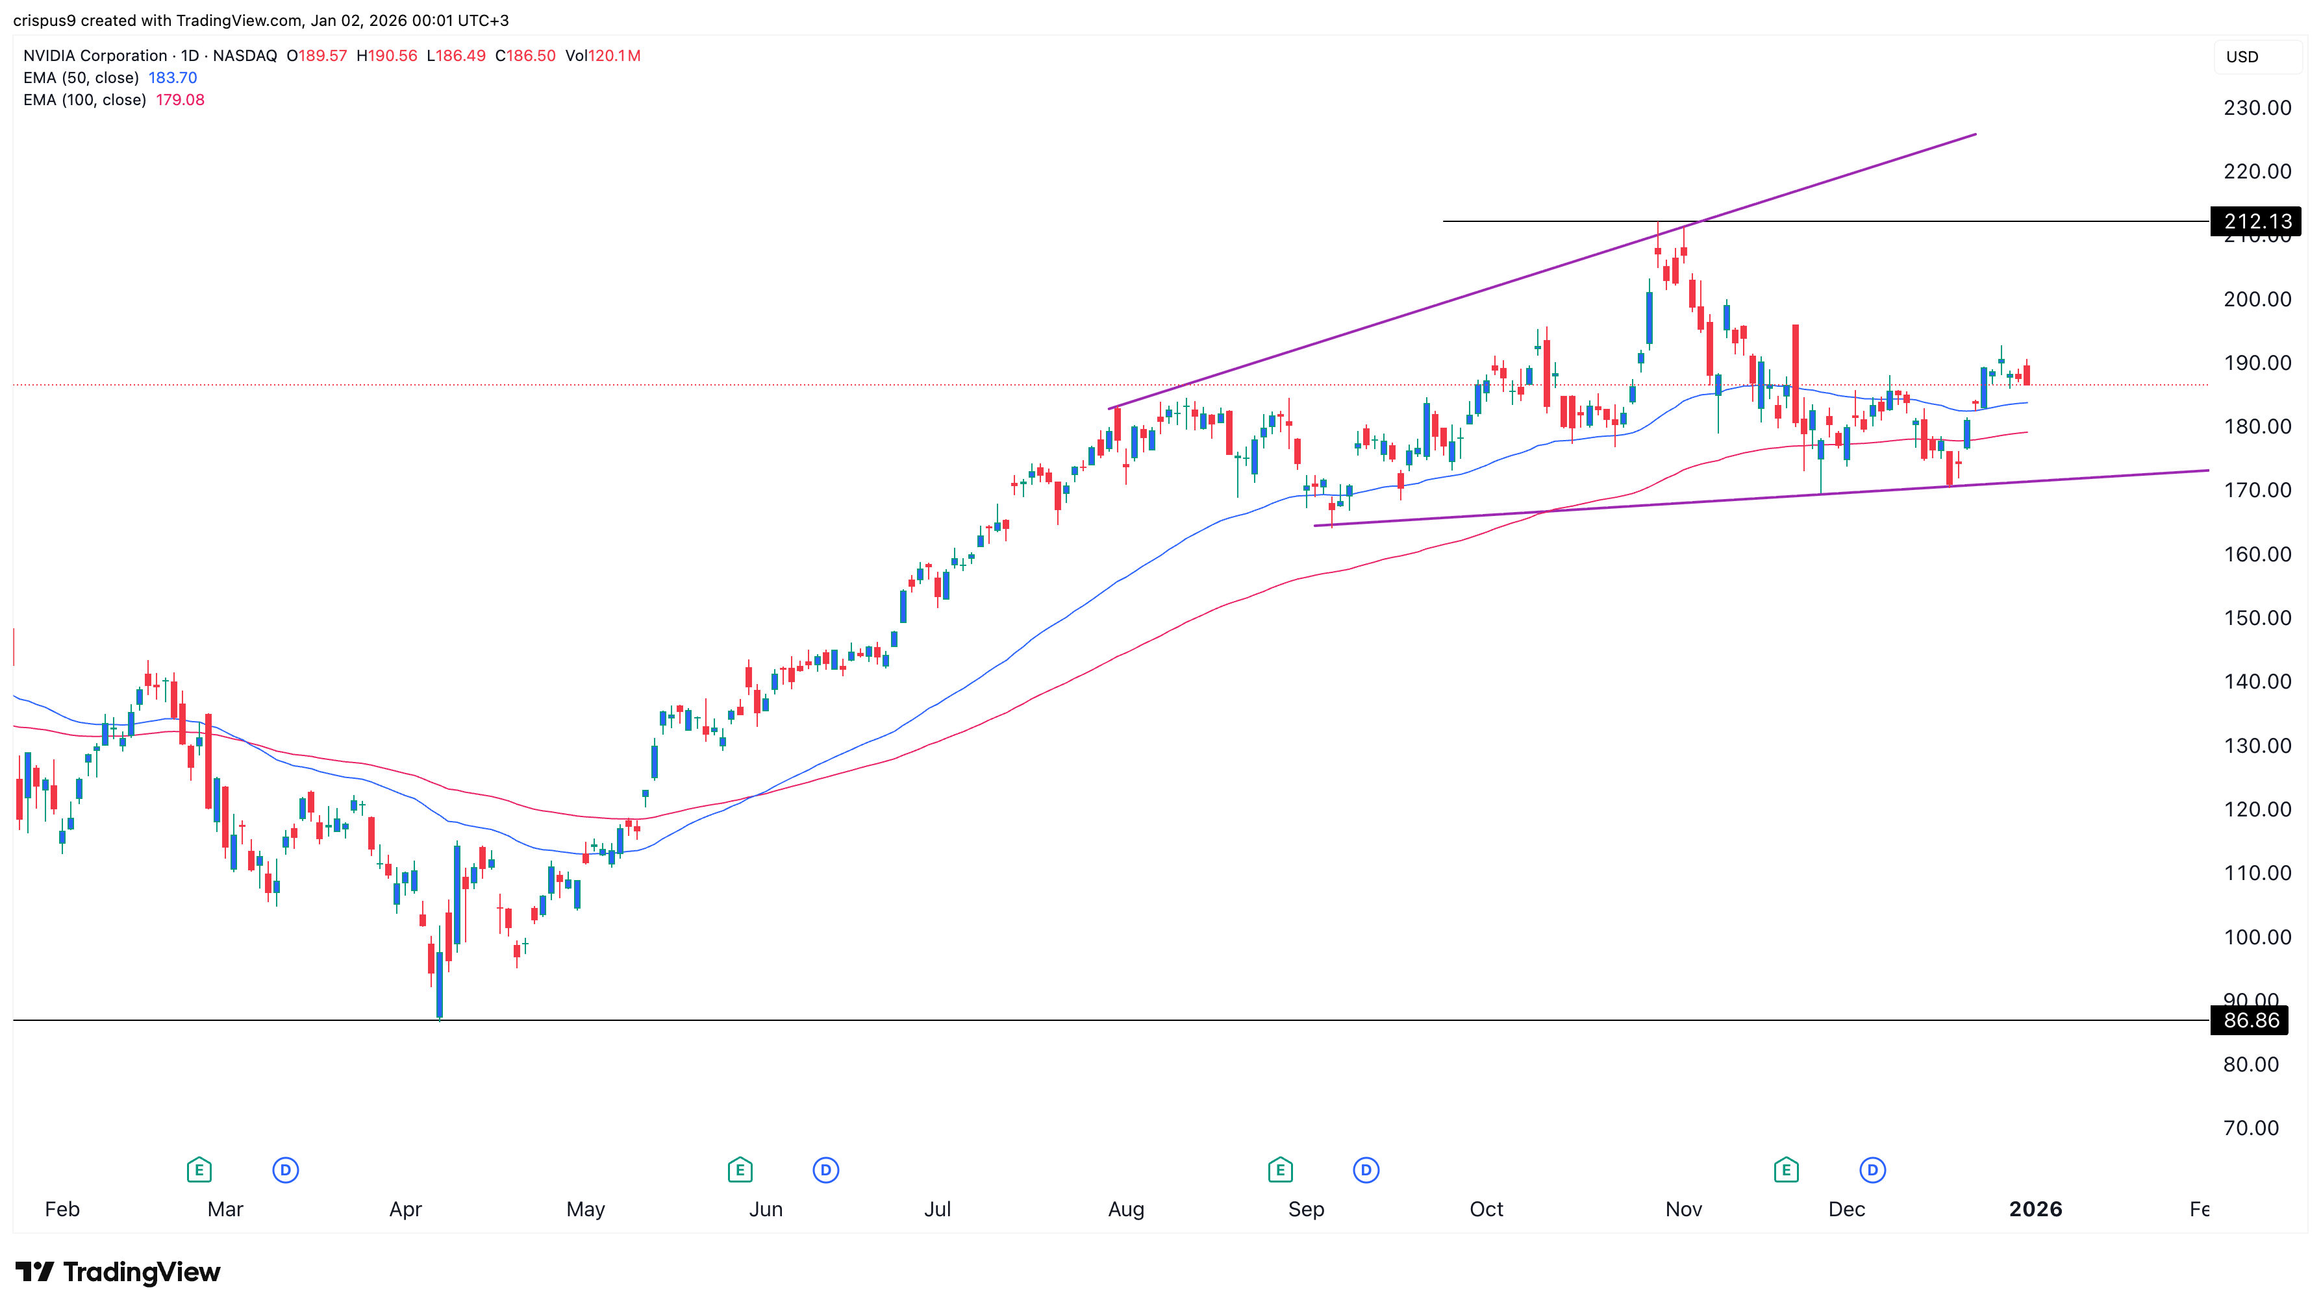Viewport: 2321px width, 1311px height.
Task: Click the March earnings icon below the chart
Action: click(200, 1171)
